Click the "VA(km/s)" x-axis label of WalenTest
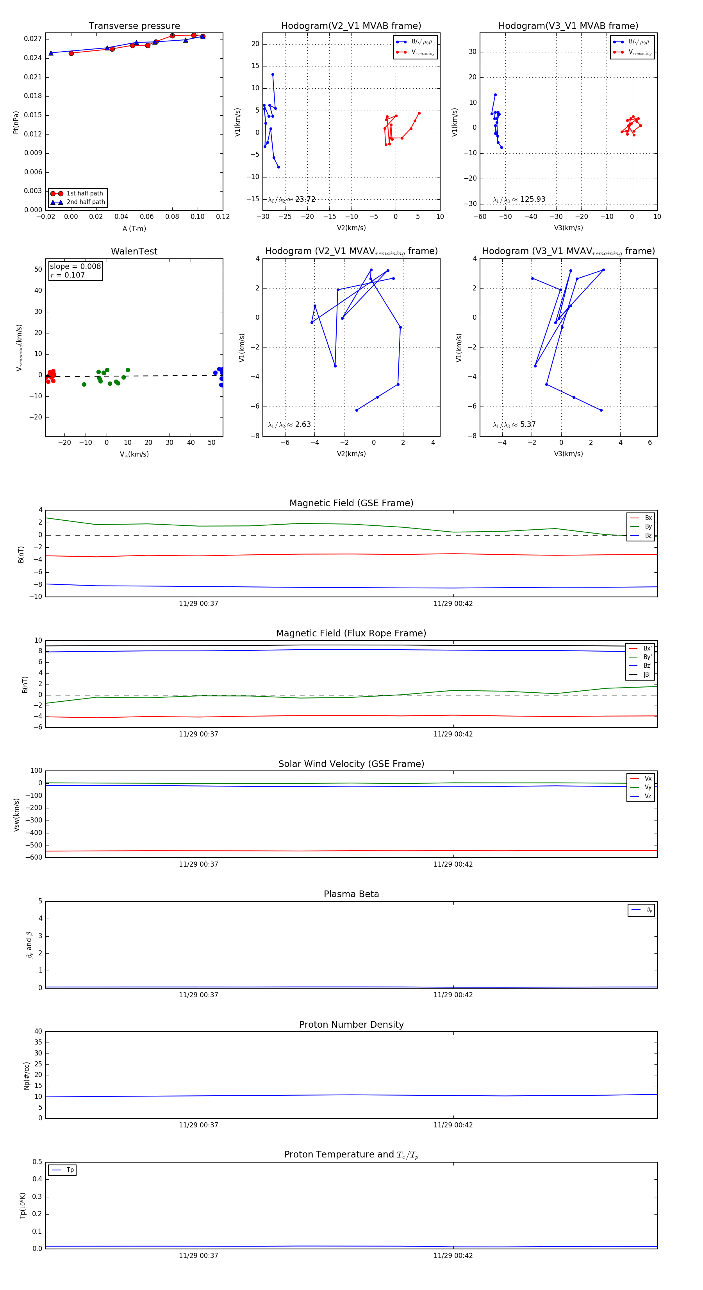This screenshot has width=703, height=1290. [134, 454]
